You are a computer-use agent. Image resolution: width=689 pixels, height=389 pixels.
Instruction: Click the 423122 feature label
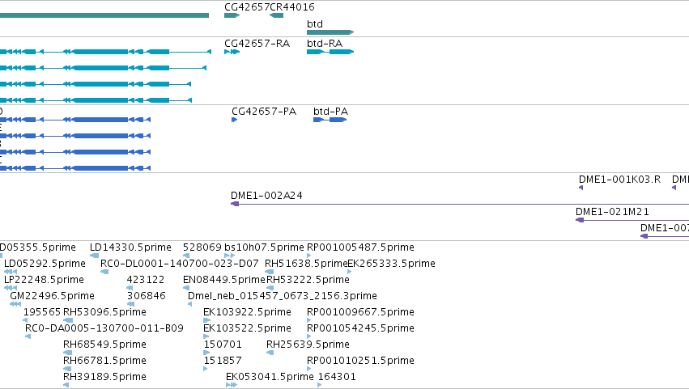[146, 280]
